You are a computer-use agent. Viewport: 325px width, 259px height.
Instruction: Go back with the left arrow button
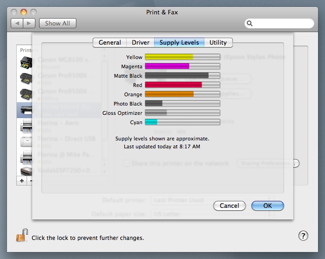click(17, 23)
